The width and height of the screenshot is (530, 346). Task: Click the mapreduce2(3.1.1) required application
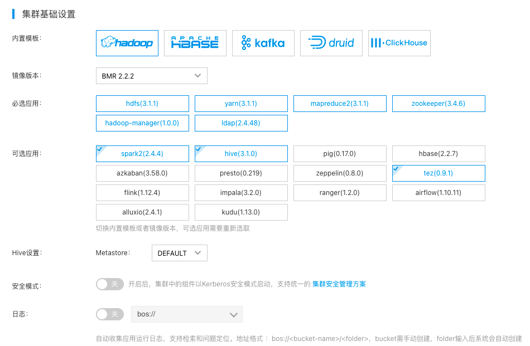coord(340,104)
